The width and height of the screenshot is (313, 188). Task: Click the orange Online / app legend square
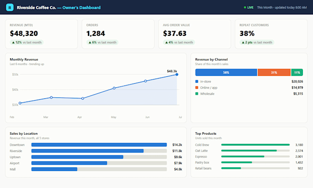pos(197,87)
